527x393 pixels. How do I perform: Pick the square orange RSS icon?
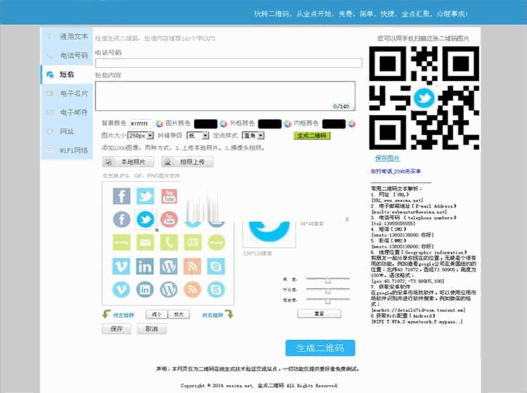coord(192,266)
